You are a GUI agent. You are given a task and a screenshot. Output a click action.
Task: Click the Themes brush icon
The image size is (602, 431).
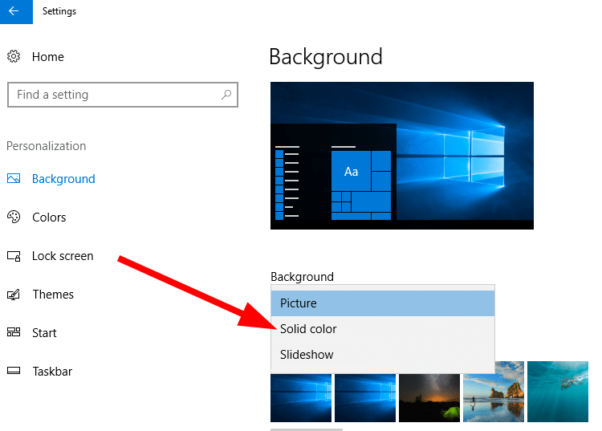coord(14,295)
